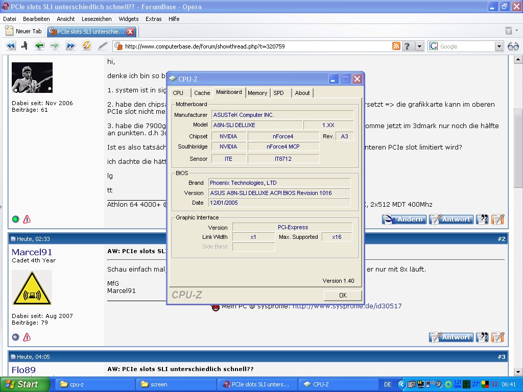This screenshot has width=523, height=392.
Task: Reload the page with the refresh icon
Action: (x=87, y=45)
